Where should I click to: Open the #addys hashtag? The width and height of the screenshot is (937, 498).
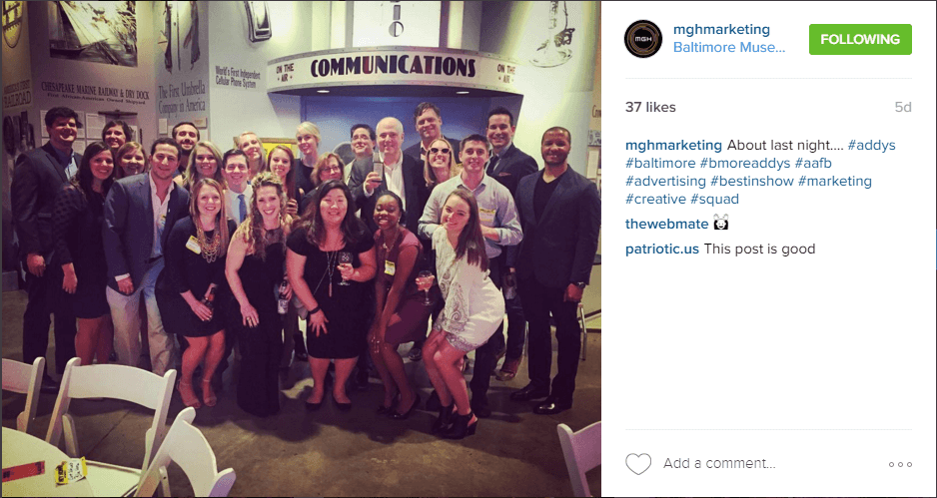(871, 145)
